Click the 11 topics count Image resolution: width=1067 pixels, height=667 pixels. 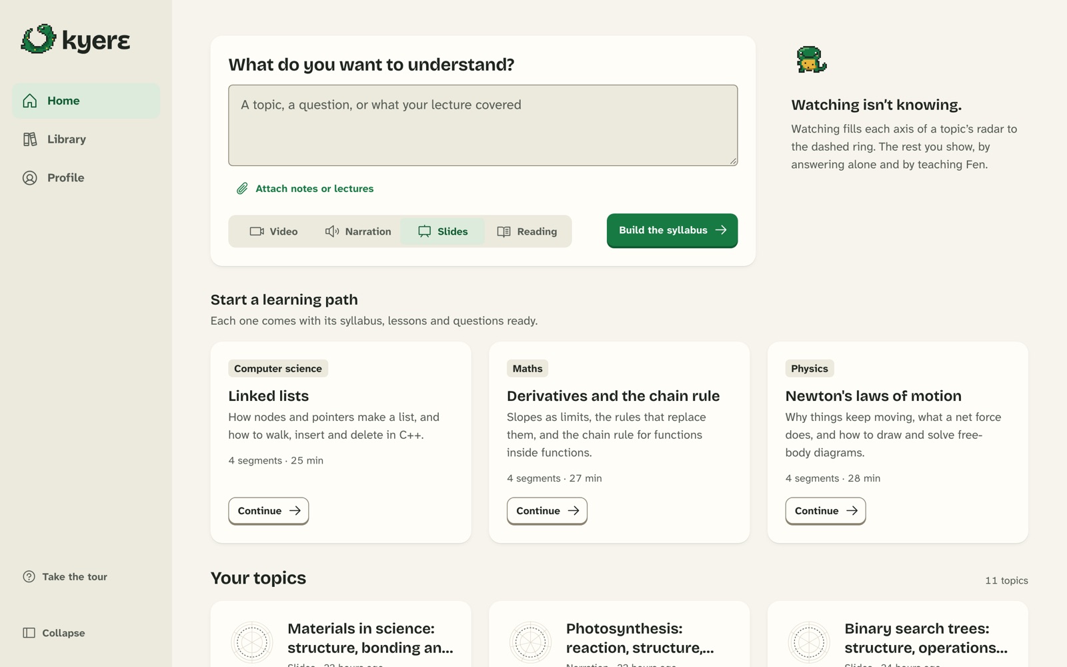1006,581
